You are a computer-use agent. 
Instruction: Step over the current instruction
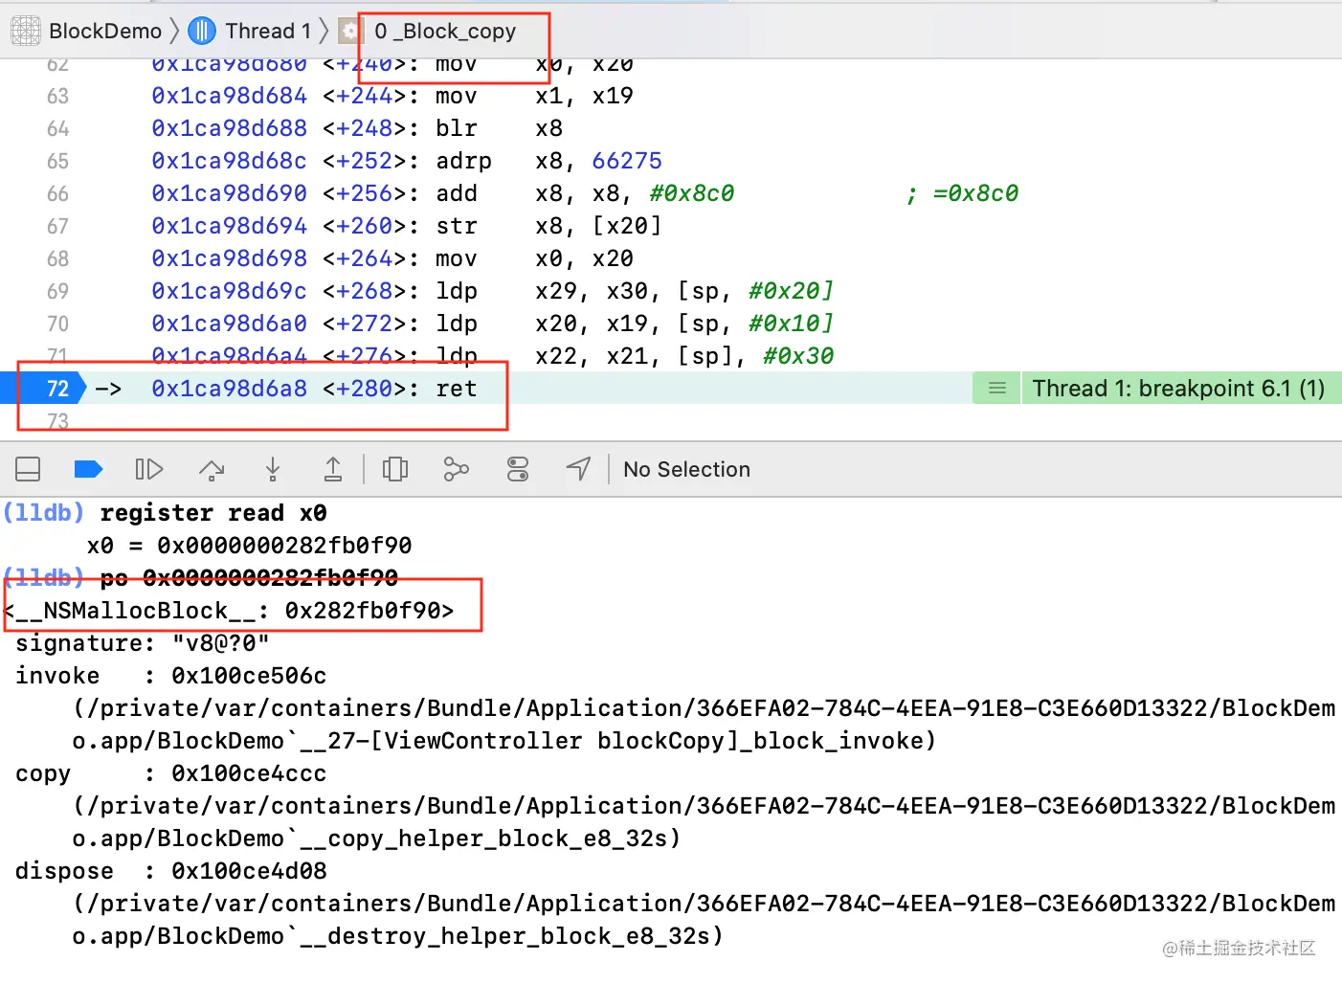point(212,469)
